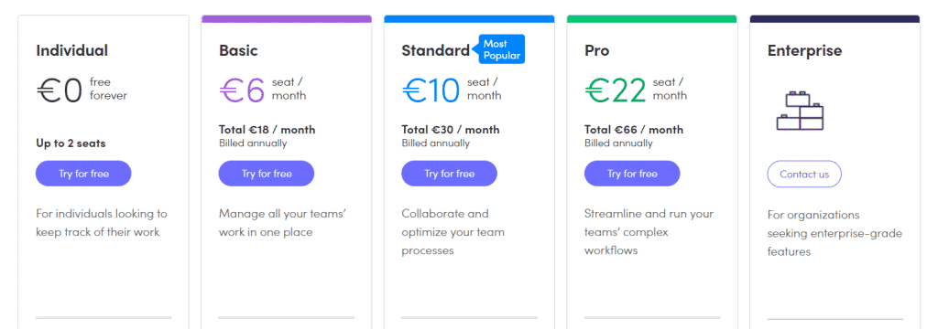
Task: Click the Enterprise building blocks icon
Action: pyautogui.click(x=800, y=111)
